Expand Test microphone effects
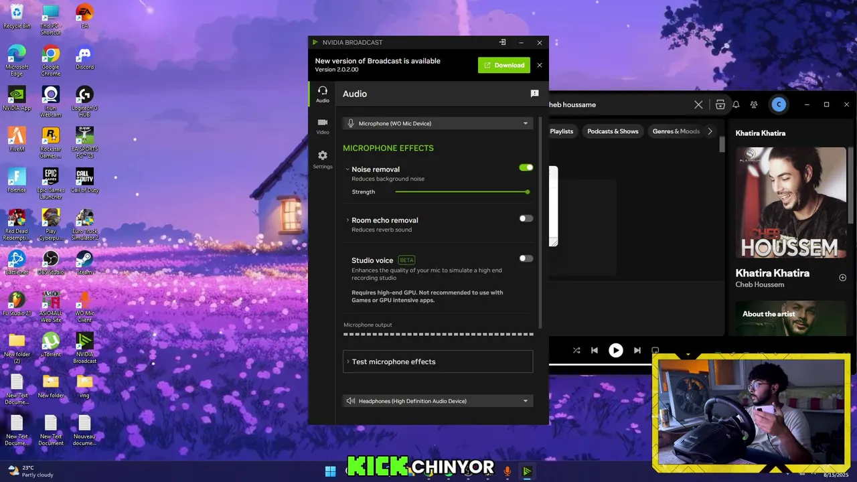Screen dimensions: 857x482 (438, 361)
